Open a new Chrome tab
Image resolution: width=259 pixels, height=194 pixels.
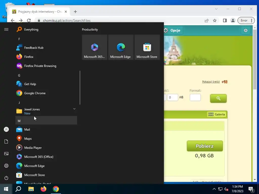click(75, 12)
